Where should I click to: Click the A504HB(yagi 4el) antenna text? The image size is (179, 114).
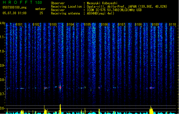coord(100,13)
